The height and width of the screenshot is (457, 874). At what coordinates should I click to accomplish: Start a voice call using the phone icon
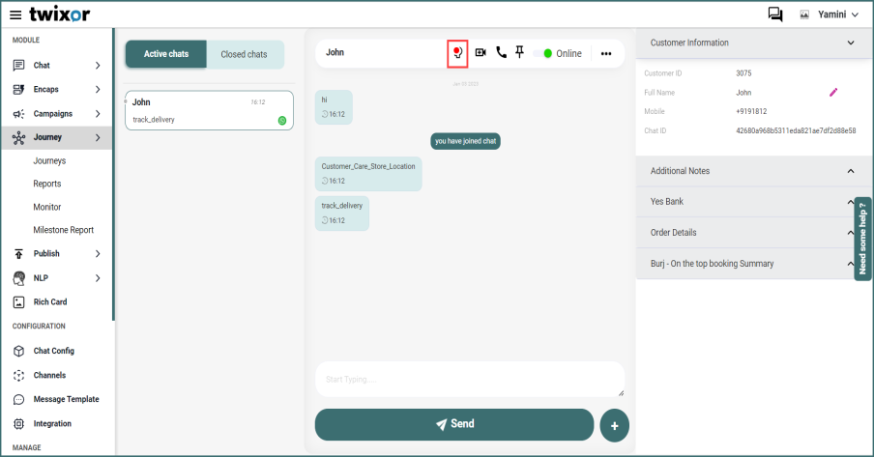pos(501,53)
